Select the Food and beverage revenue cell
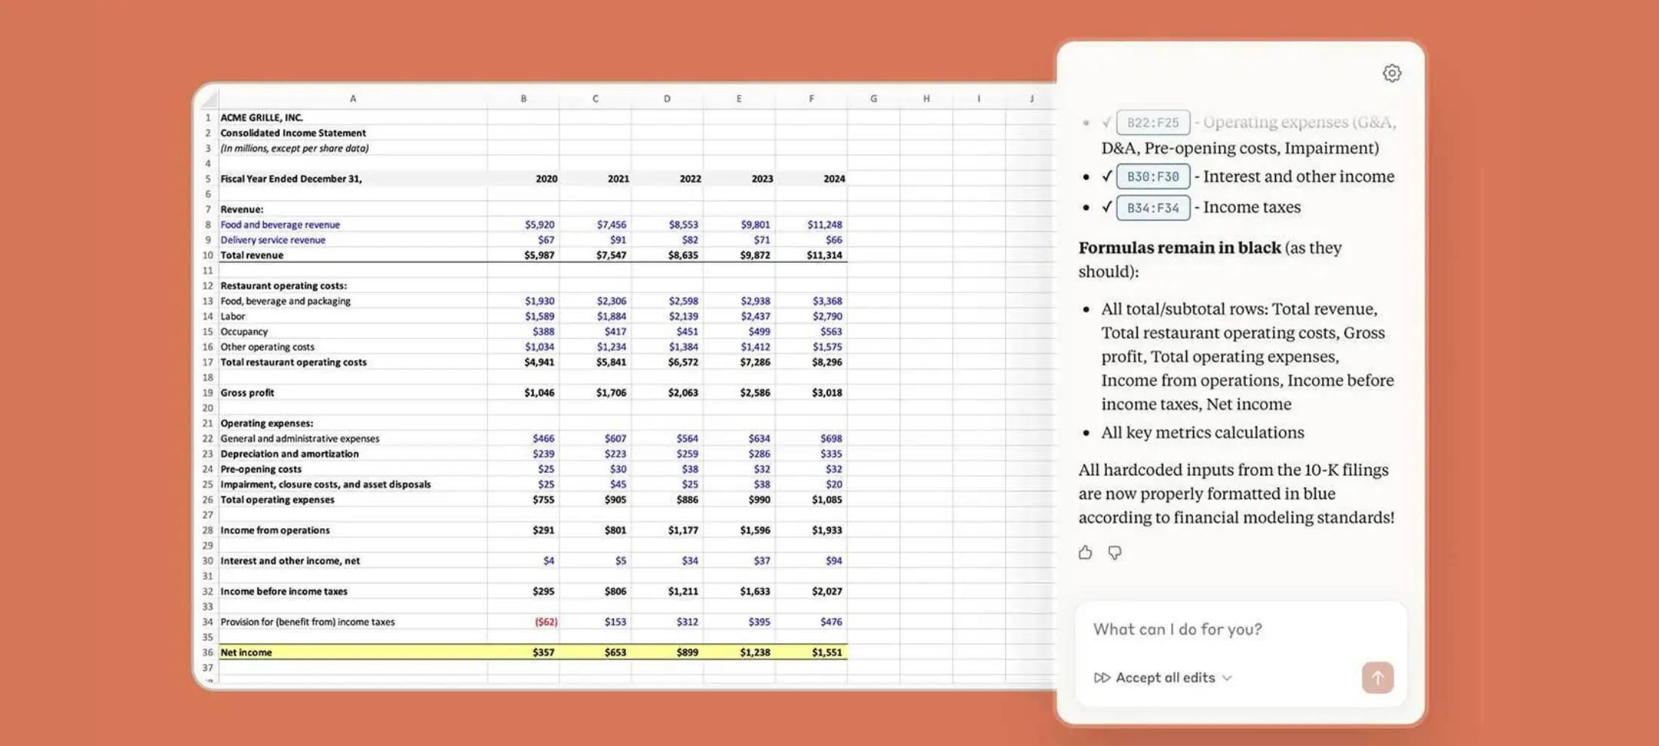The width and height of the screenshot is (1659, 746). 280,224
